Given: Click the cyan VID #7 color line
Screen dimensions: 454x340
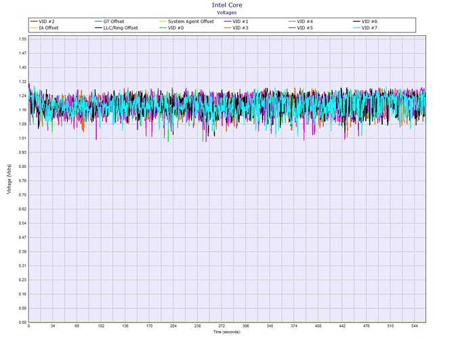Looking at the screenshot, I should pos(356,28).
